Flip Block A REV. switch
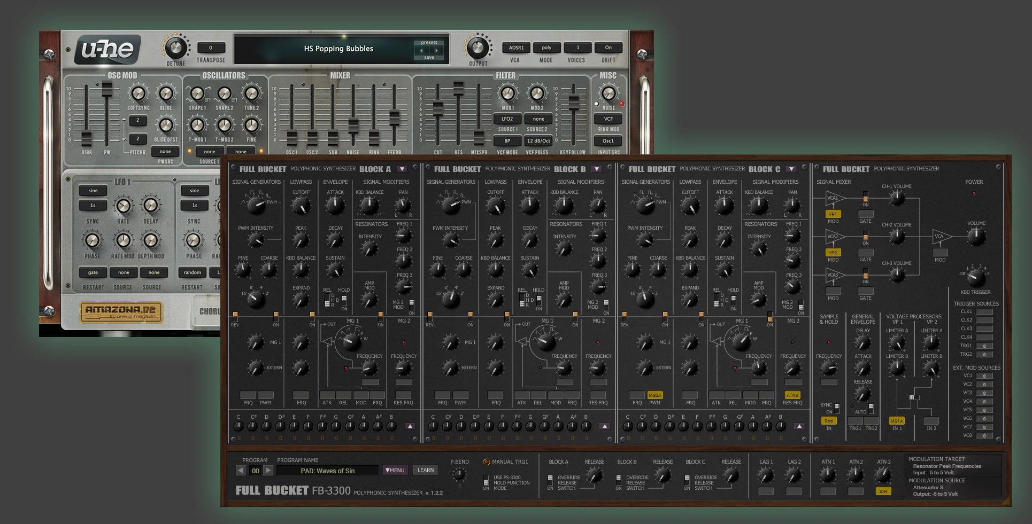The height and width of the screenshot is (524, 1032). pyautogui.click(x=235, y=316)
